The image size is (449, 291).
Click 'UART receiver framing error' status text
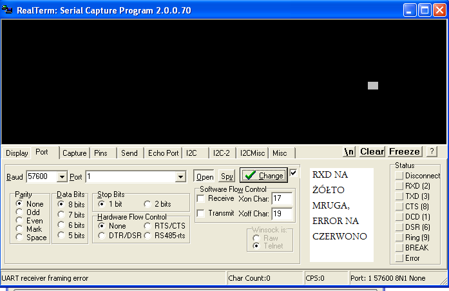point(45,278)
